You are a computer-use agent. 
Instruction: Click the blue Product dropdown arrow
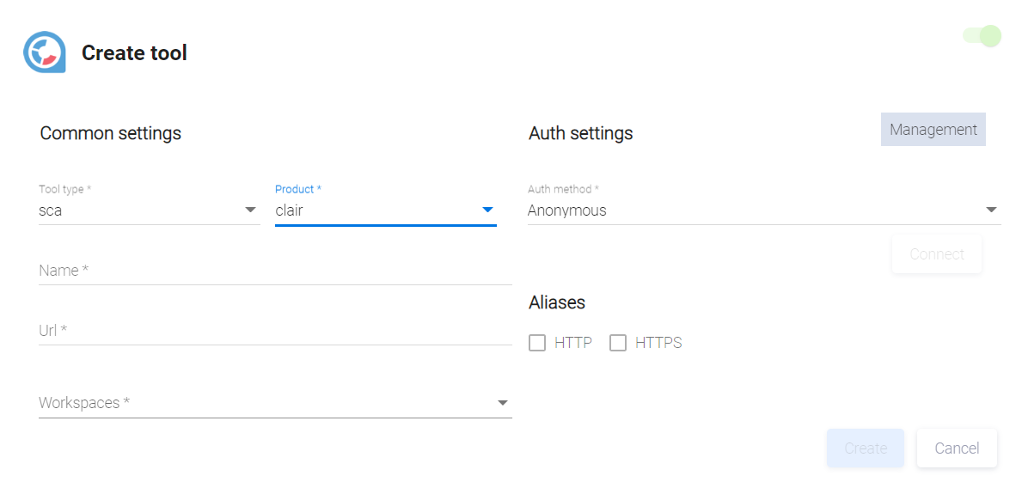487,210
